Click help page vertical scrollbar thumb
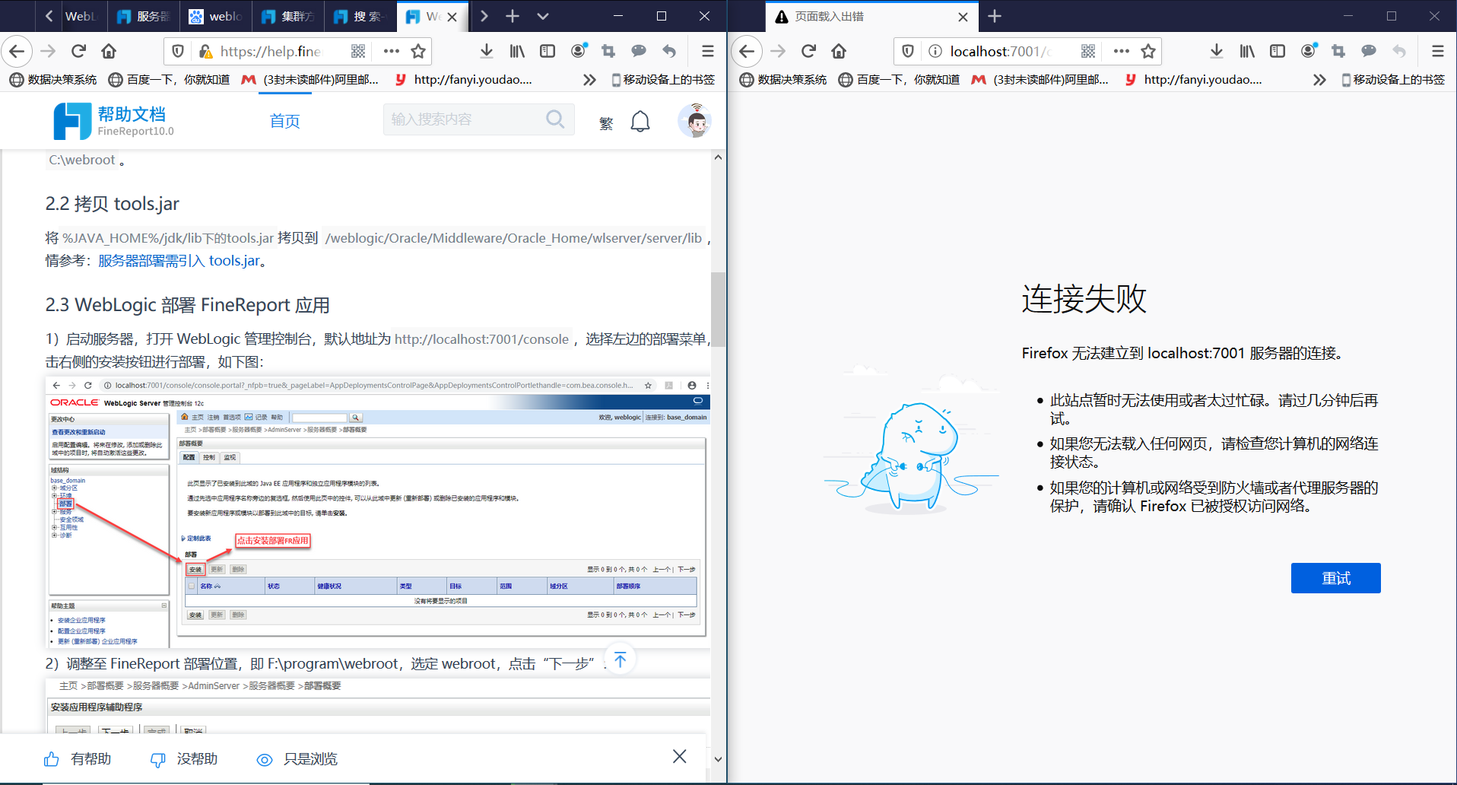 click(x=718, y=309)
